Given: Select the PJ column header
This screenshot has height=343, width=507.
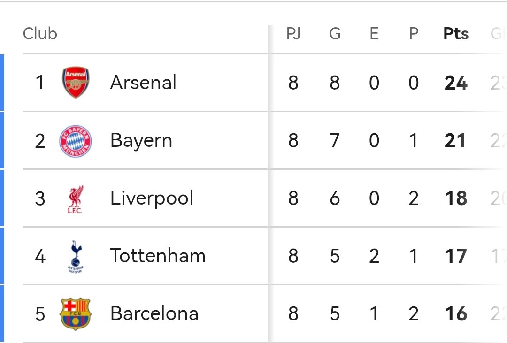Looking at the screenshot, I should 293,34.
